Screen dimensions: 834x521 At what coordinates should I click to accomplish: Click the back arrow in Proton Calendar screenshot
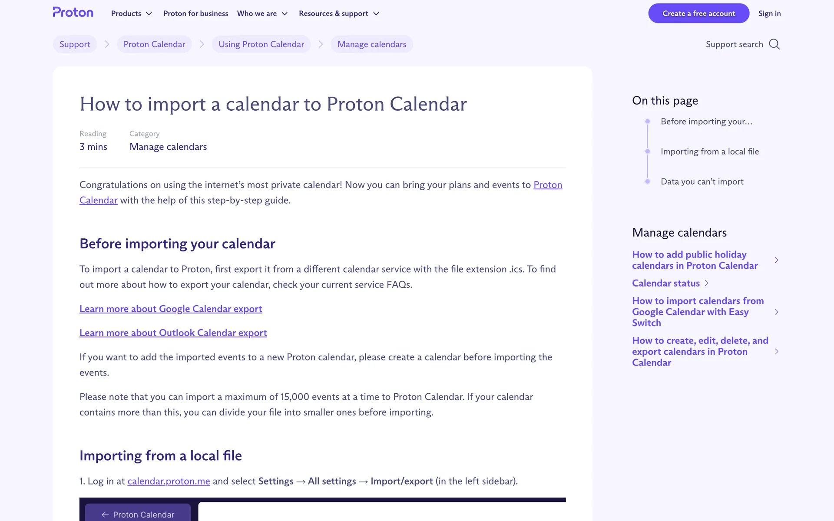coord(105,514)
